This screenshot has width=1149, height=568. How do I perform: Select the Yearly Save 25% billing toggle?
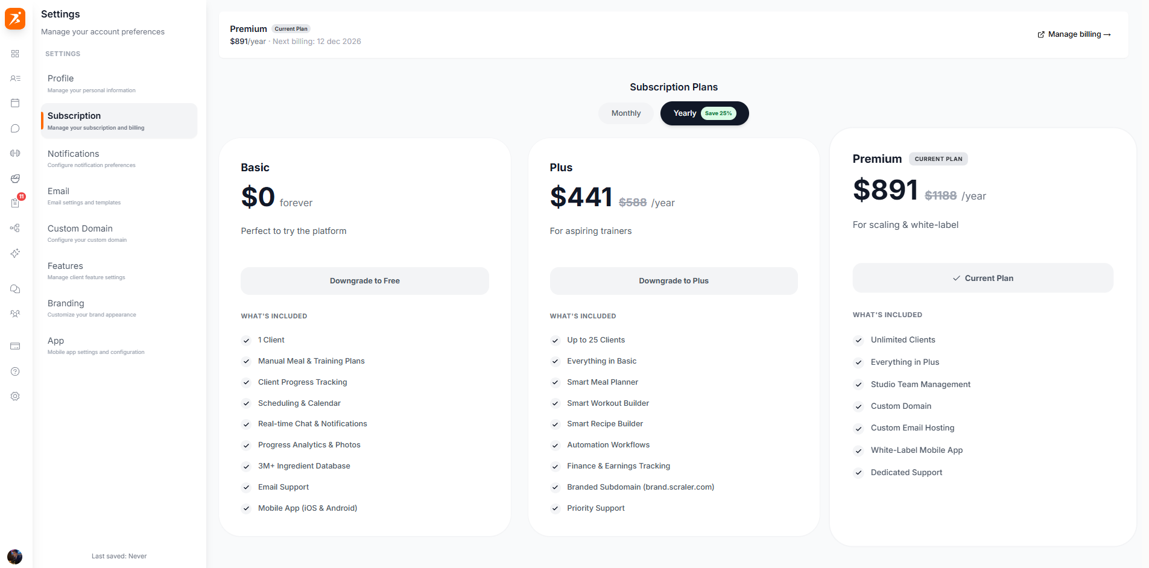pos(704,113)
